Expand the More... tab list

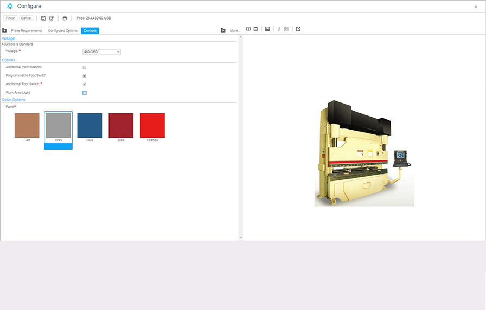234,31
